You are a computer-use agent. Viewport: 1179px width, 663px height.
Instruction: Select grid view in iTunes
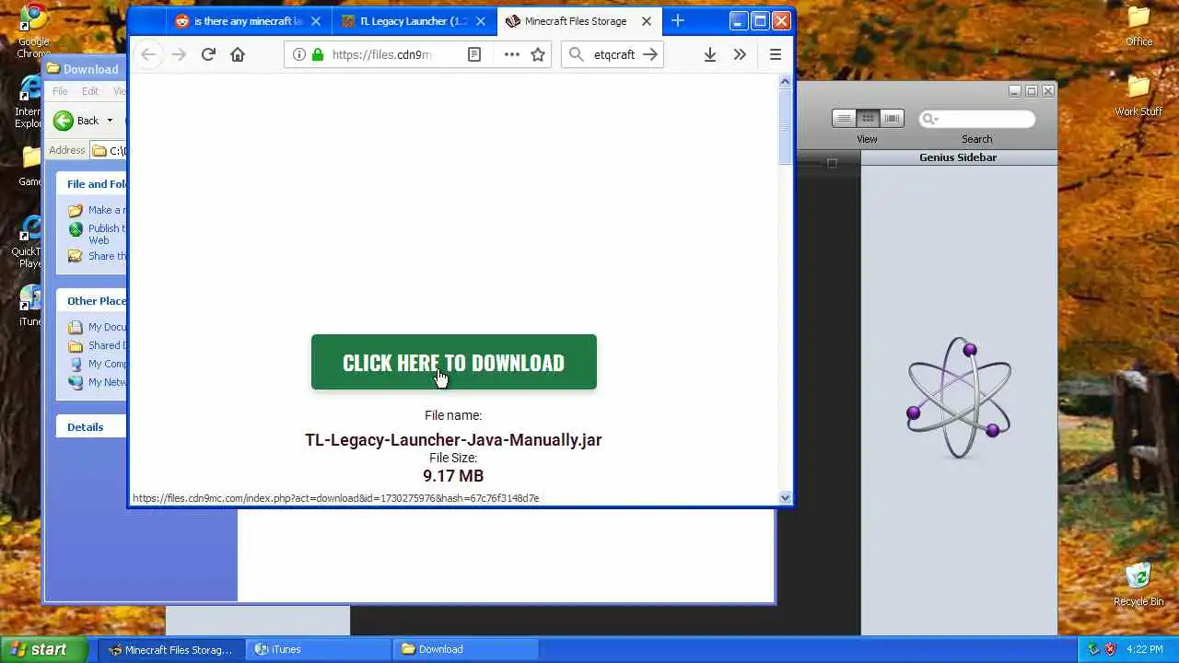[x=868, y=118]
